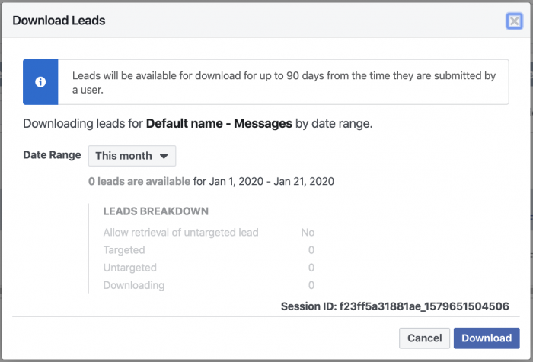Click the Date Range label
This screenshot has width=533, height=362.
click(52, 155)
